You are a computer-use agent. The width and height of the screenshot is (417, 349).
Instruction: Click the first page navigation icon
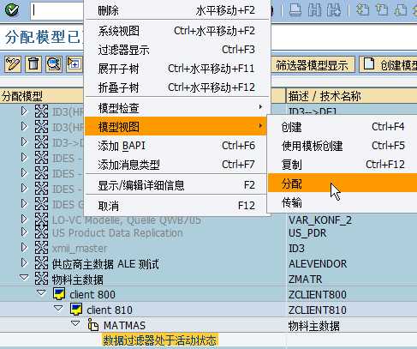click(x=363, y=10)
